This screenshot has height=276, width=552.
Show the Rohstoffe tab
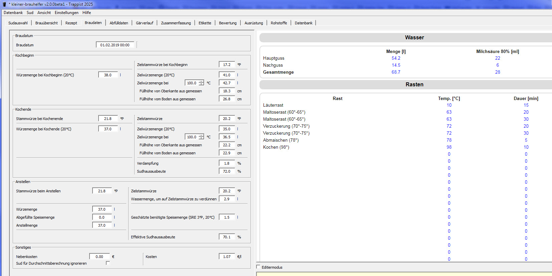pos(279,23)
